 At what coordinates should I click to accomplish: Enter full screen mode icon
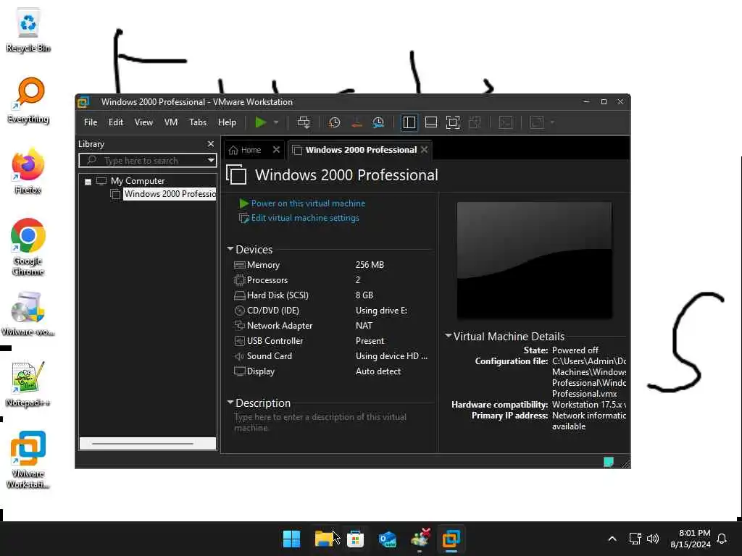pyautogui.click(x=453, y=122)
